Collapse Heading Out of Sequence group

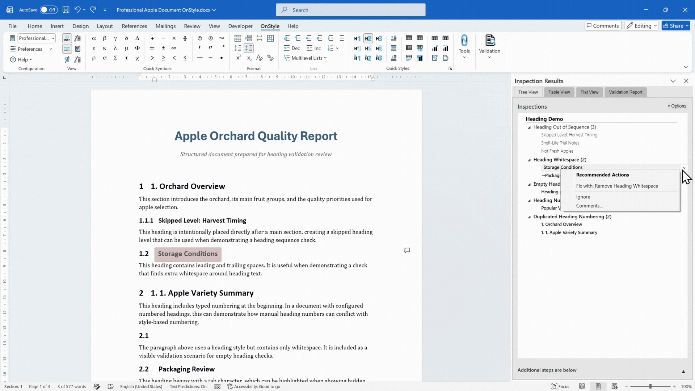click(529, 127)
